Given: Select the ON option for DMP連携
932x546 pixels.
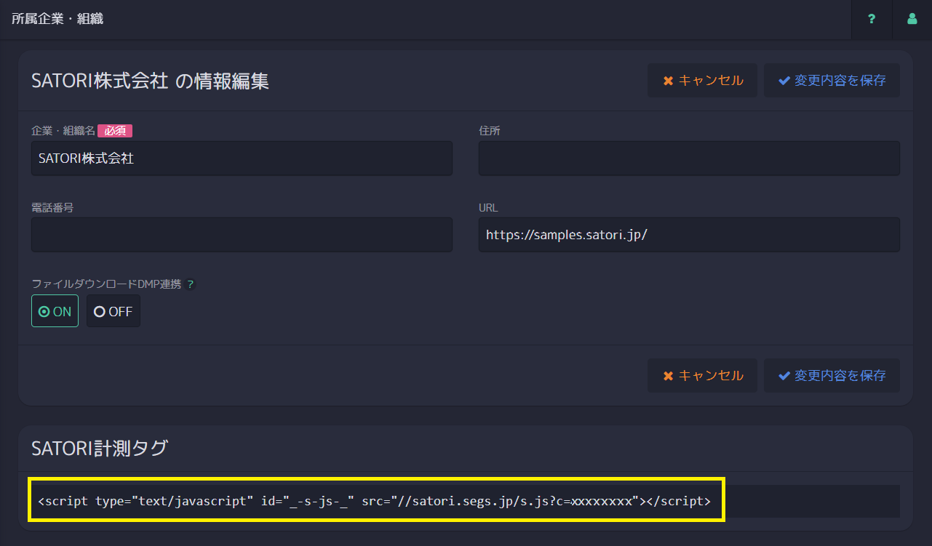Looking at the screenshot, I should [55, 311].
